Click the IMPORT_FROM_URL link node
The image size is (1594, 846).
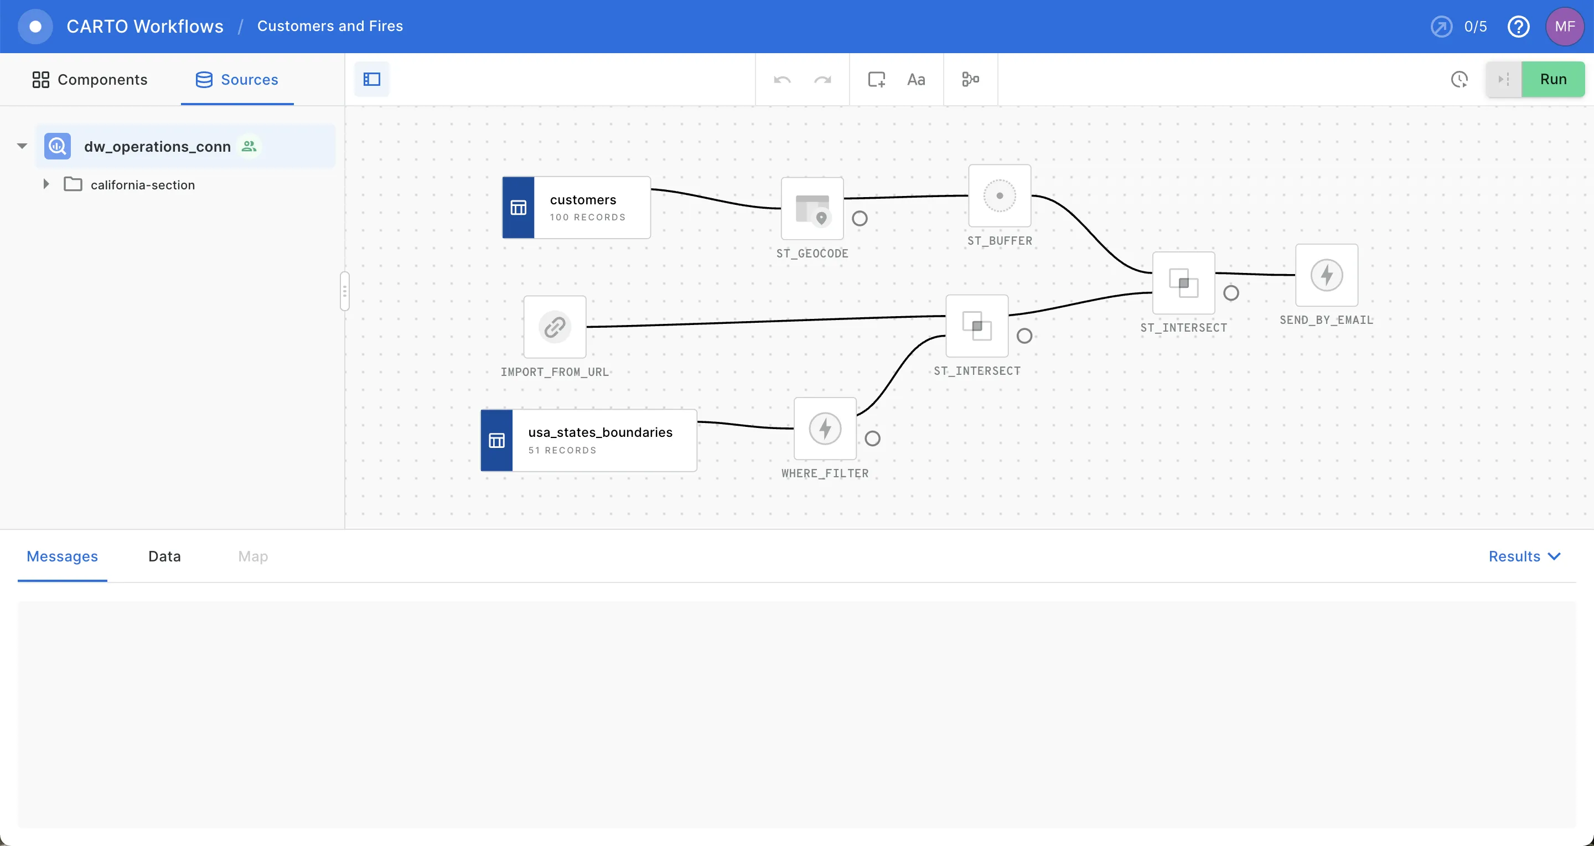click(555, 327)
